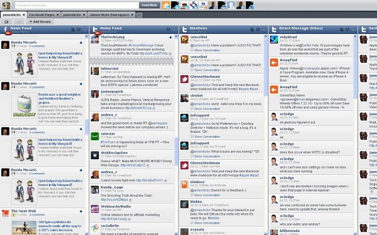Close the James Hicks (foursquare) tab
Viewport: 377px width, 235px height.
[132, 15]
